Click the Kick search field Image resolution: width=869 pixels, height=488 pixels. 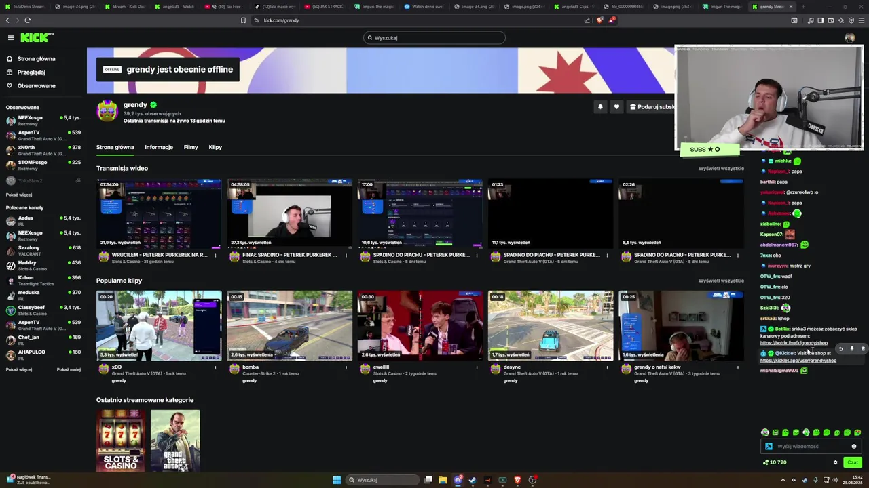(x=434, y=38)
